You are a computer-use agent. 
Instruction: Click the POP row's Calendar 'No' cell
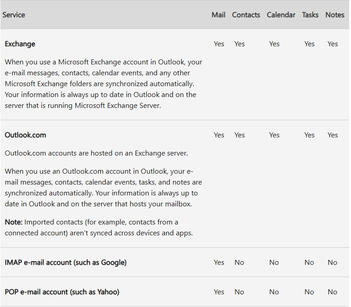274,292
